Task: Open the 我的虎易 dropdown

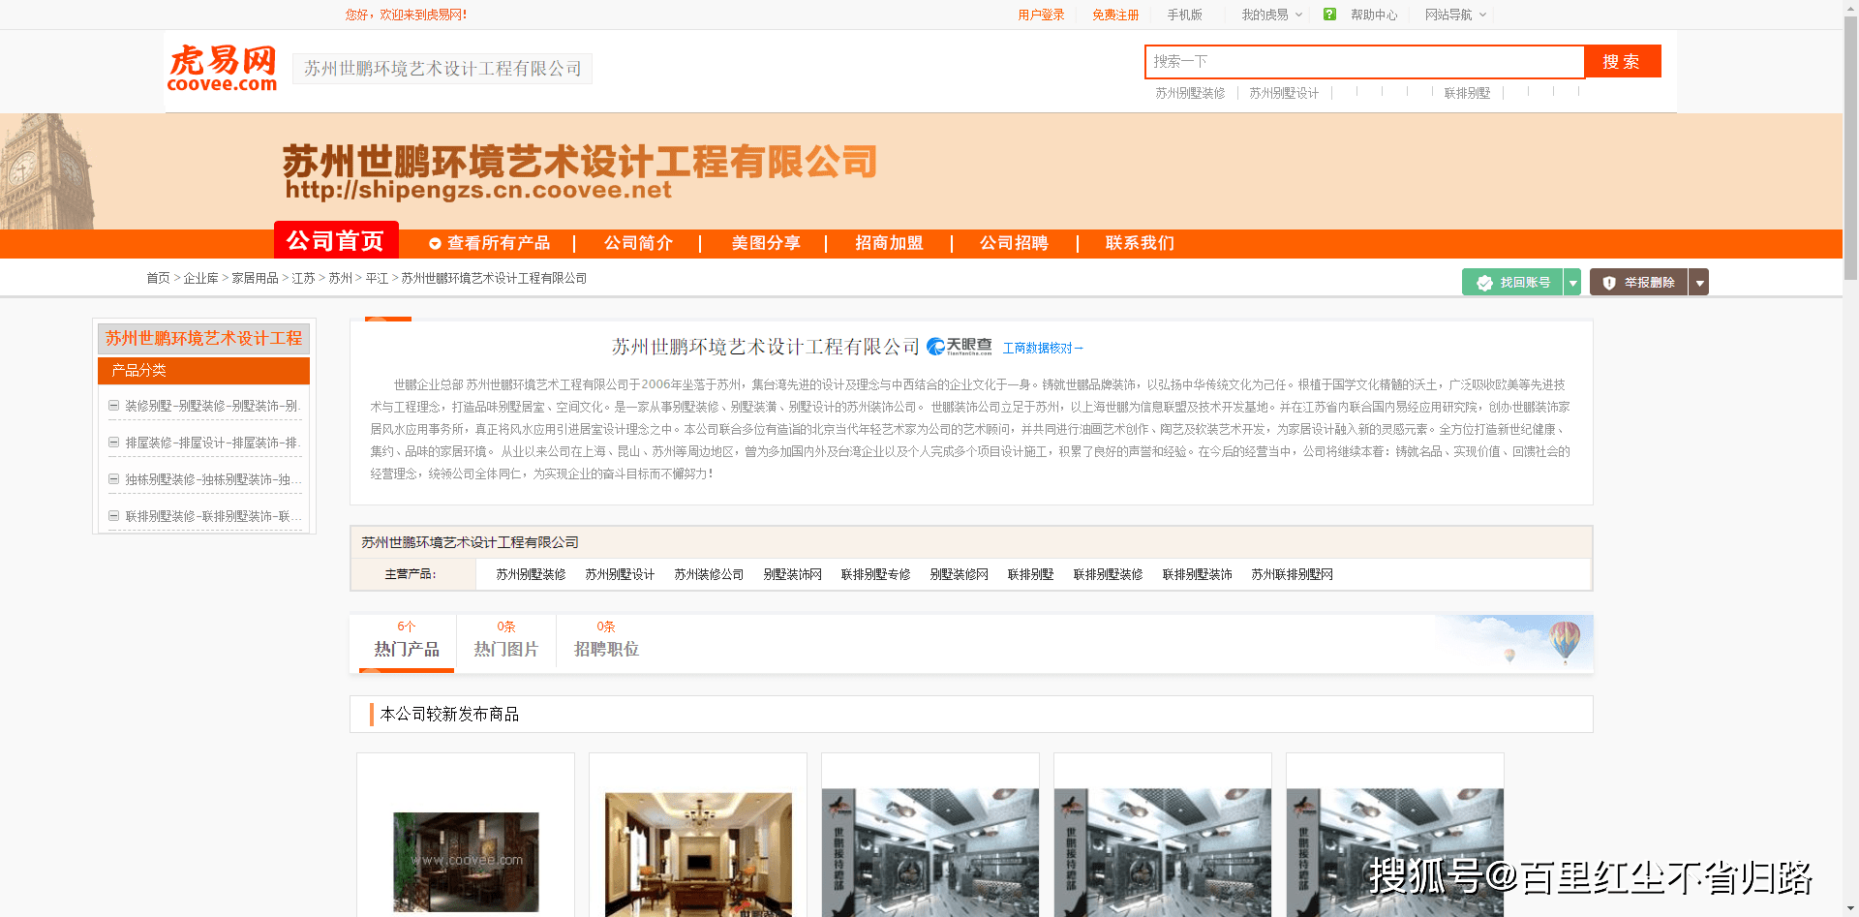Action: coord(1268,15)
